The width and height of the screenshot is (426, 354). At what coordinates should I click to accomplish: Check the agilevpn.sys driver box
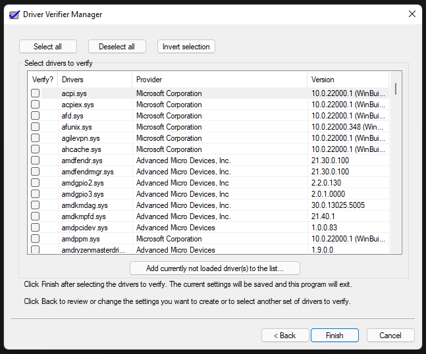pyautogui.click(x=36, y=138)
